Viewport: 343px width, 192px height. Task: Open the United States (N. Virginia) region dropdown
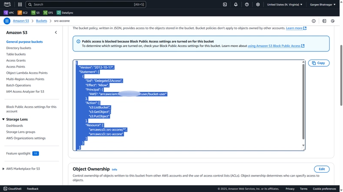pyautogui.click(x=285, y=4)
